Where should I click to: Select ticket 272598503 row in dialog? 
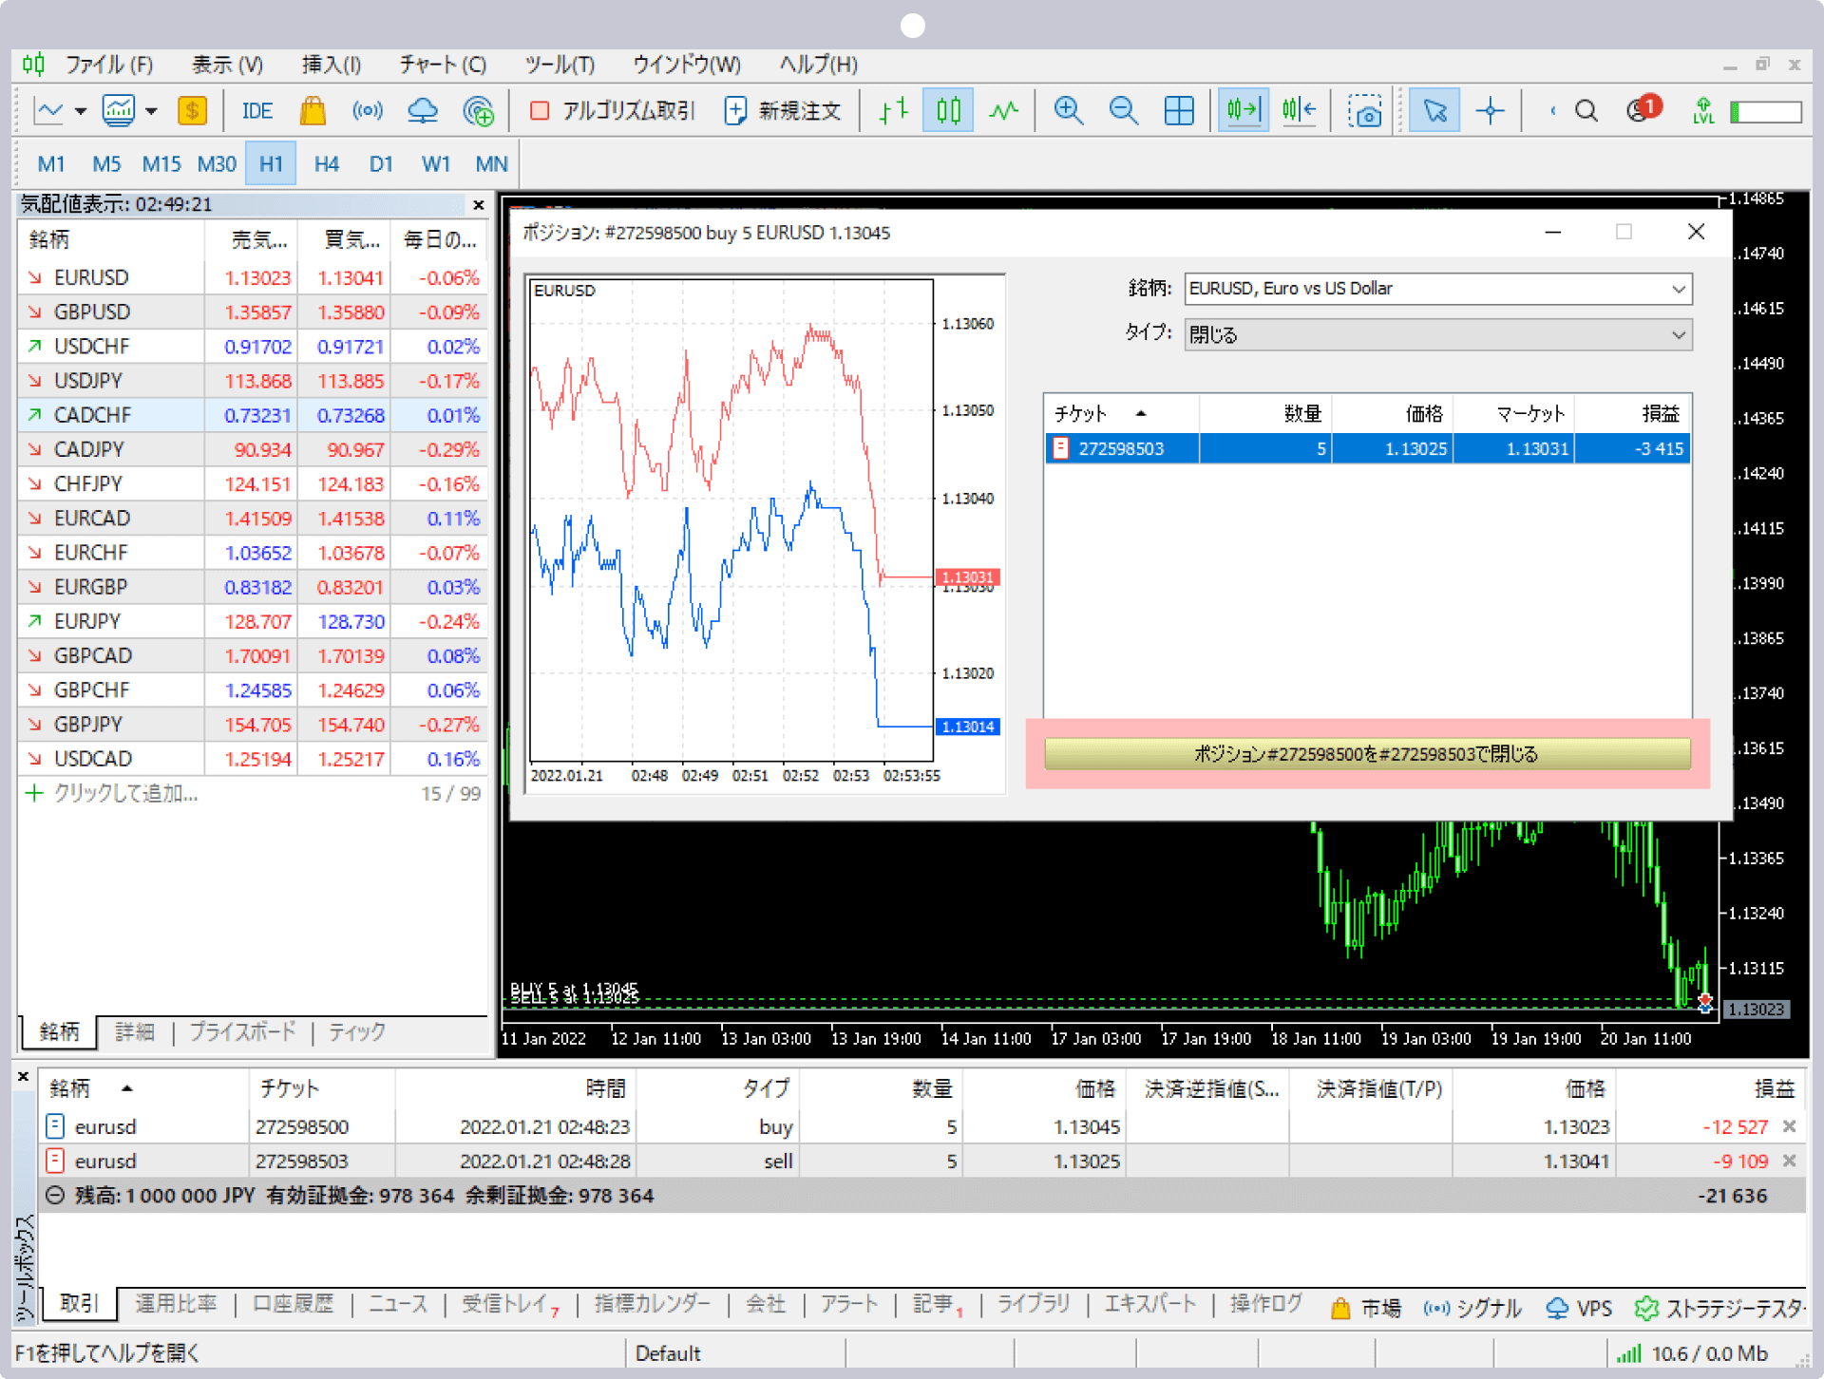pos(1367,449)
